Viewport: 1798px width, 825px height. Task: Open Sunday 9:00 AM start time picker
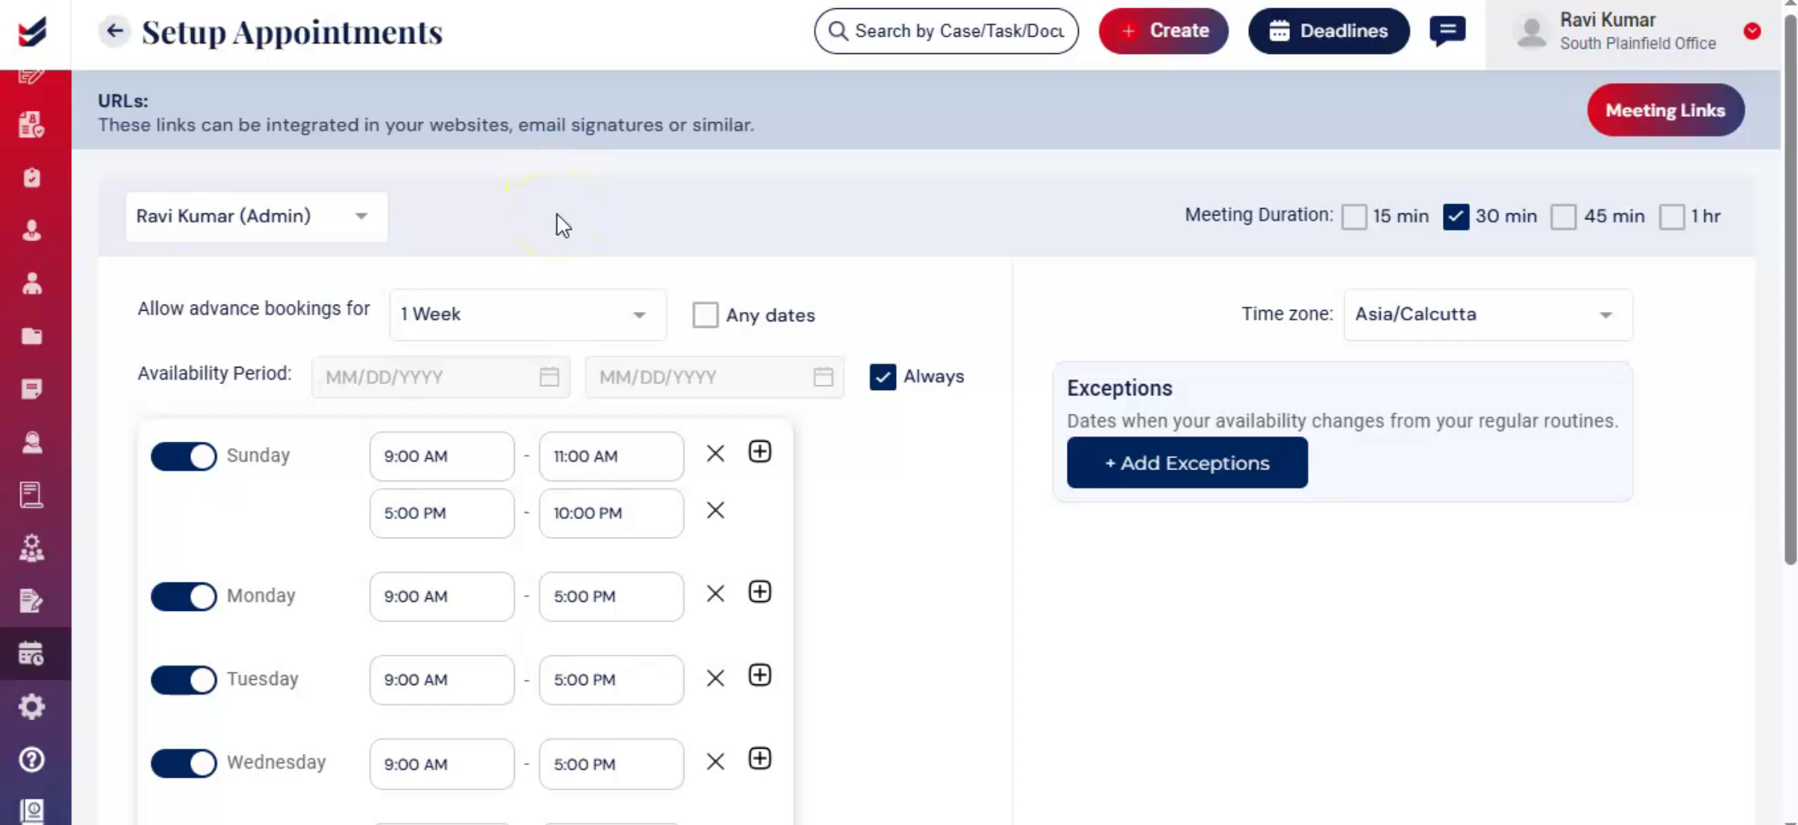pos(442,457)
